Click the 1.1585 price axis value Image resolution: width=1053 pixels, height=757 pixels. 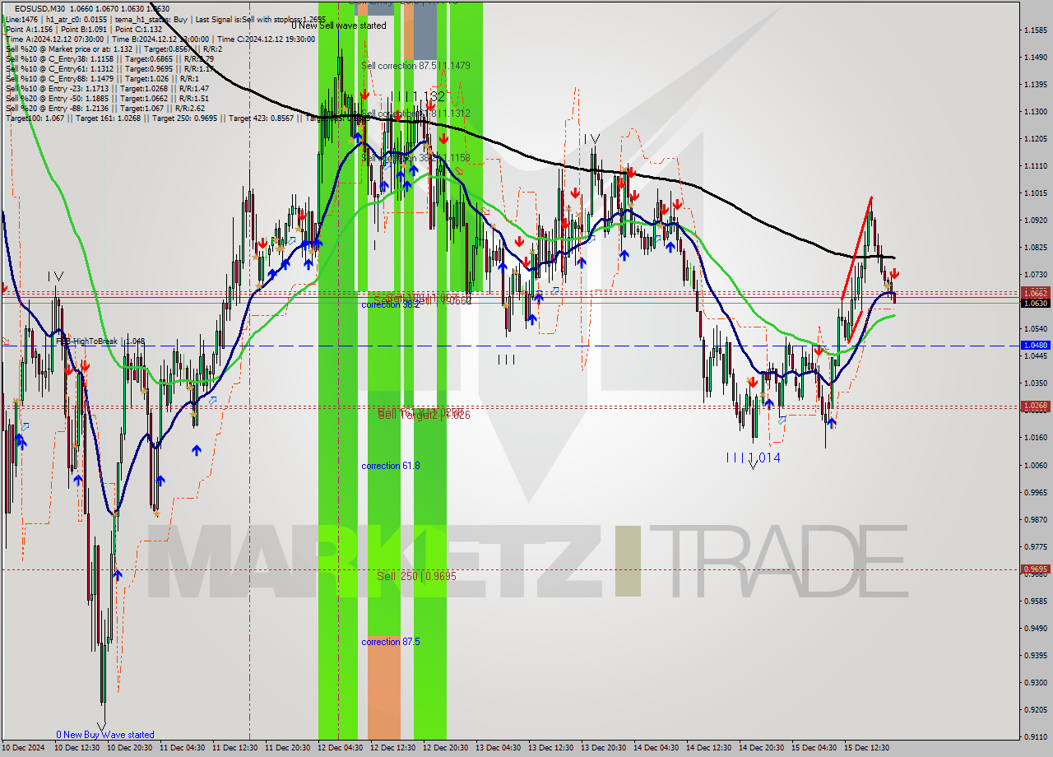click(1035, 30)
